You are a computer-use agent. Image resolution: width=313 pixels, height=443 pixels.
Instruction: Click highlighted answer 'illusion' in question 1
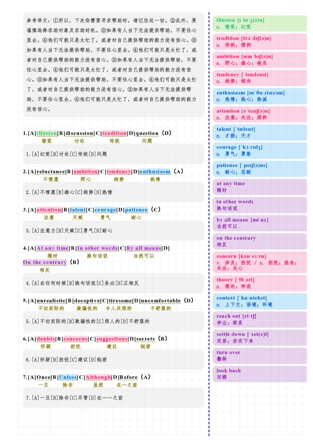pos(47,133)
